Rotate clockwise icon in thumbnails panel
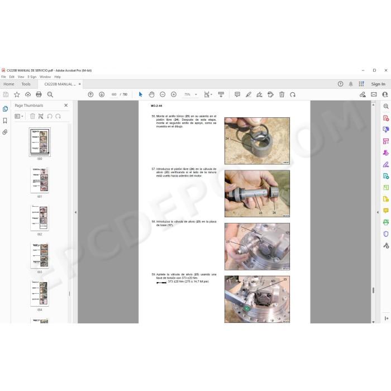 tap(58, 116)
